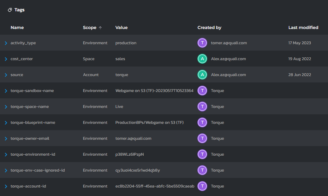Click the ProductionBPs/Webgame on S3 value

click(149, 122)
